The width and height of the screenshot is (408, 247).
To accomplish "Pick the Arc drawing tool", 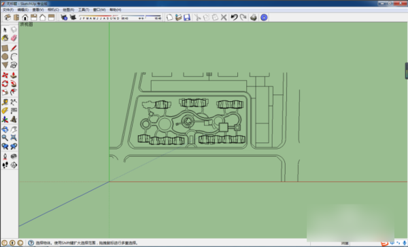I will click(x=14, y=56).
